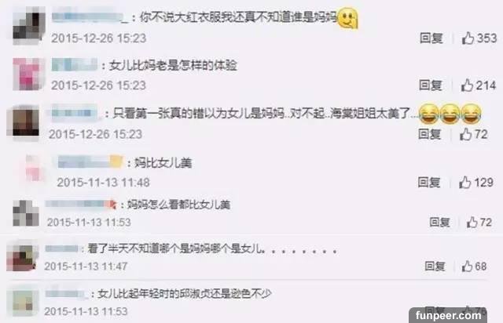Click 回复 on 看了半天不知道 comment
503x323 pixels.
tap(435, 266)
